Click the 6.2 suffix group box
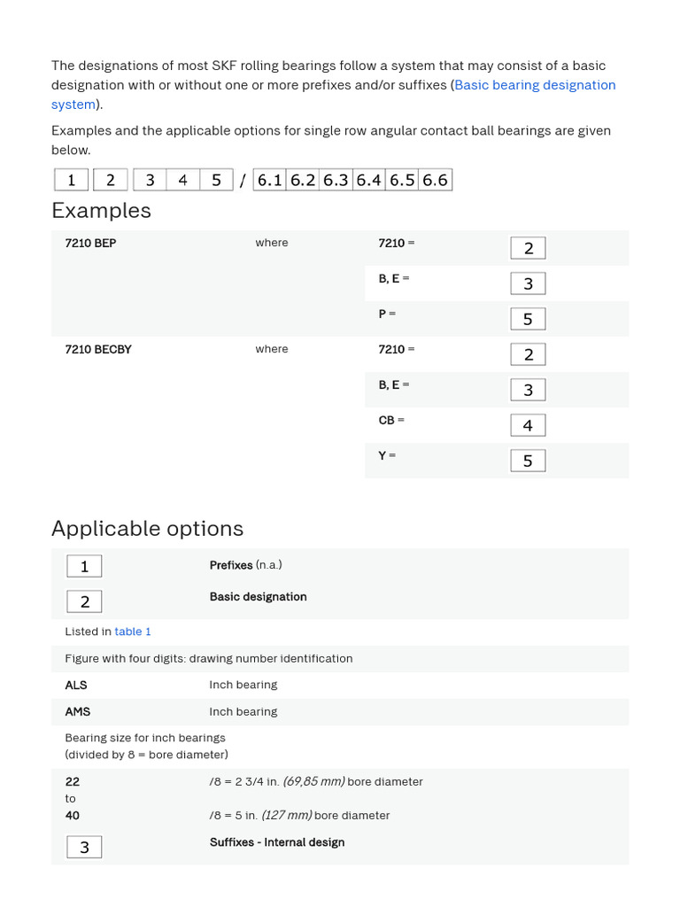 point(303,180)
